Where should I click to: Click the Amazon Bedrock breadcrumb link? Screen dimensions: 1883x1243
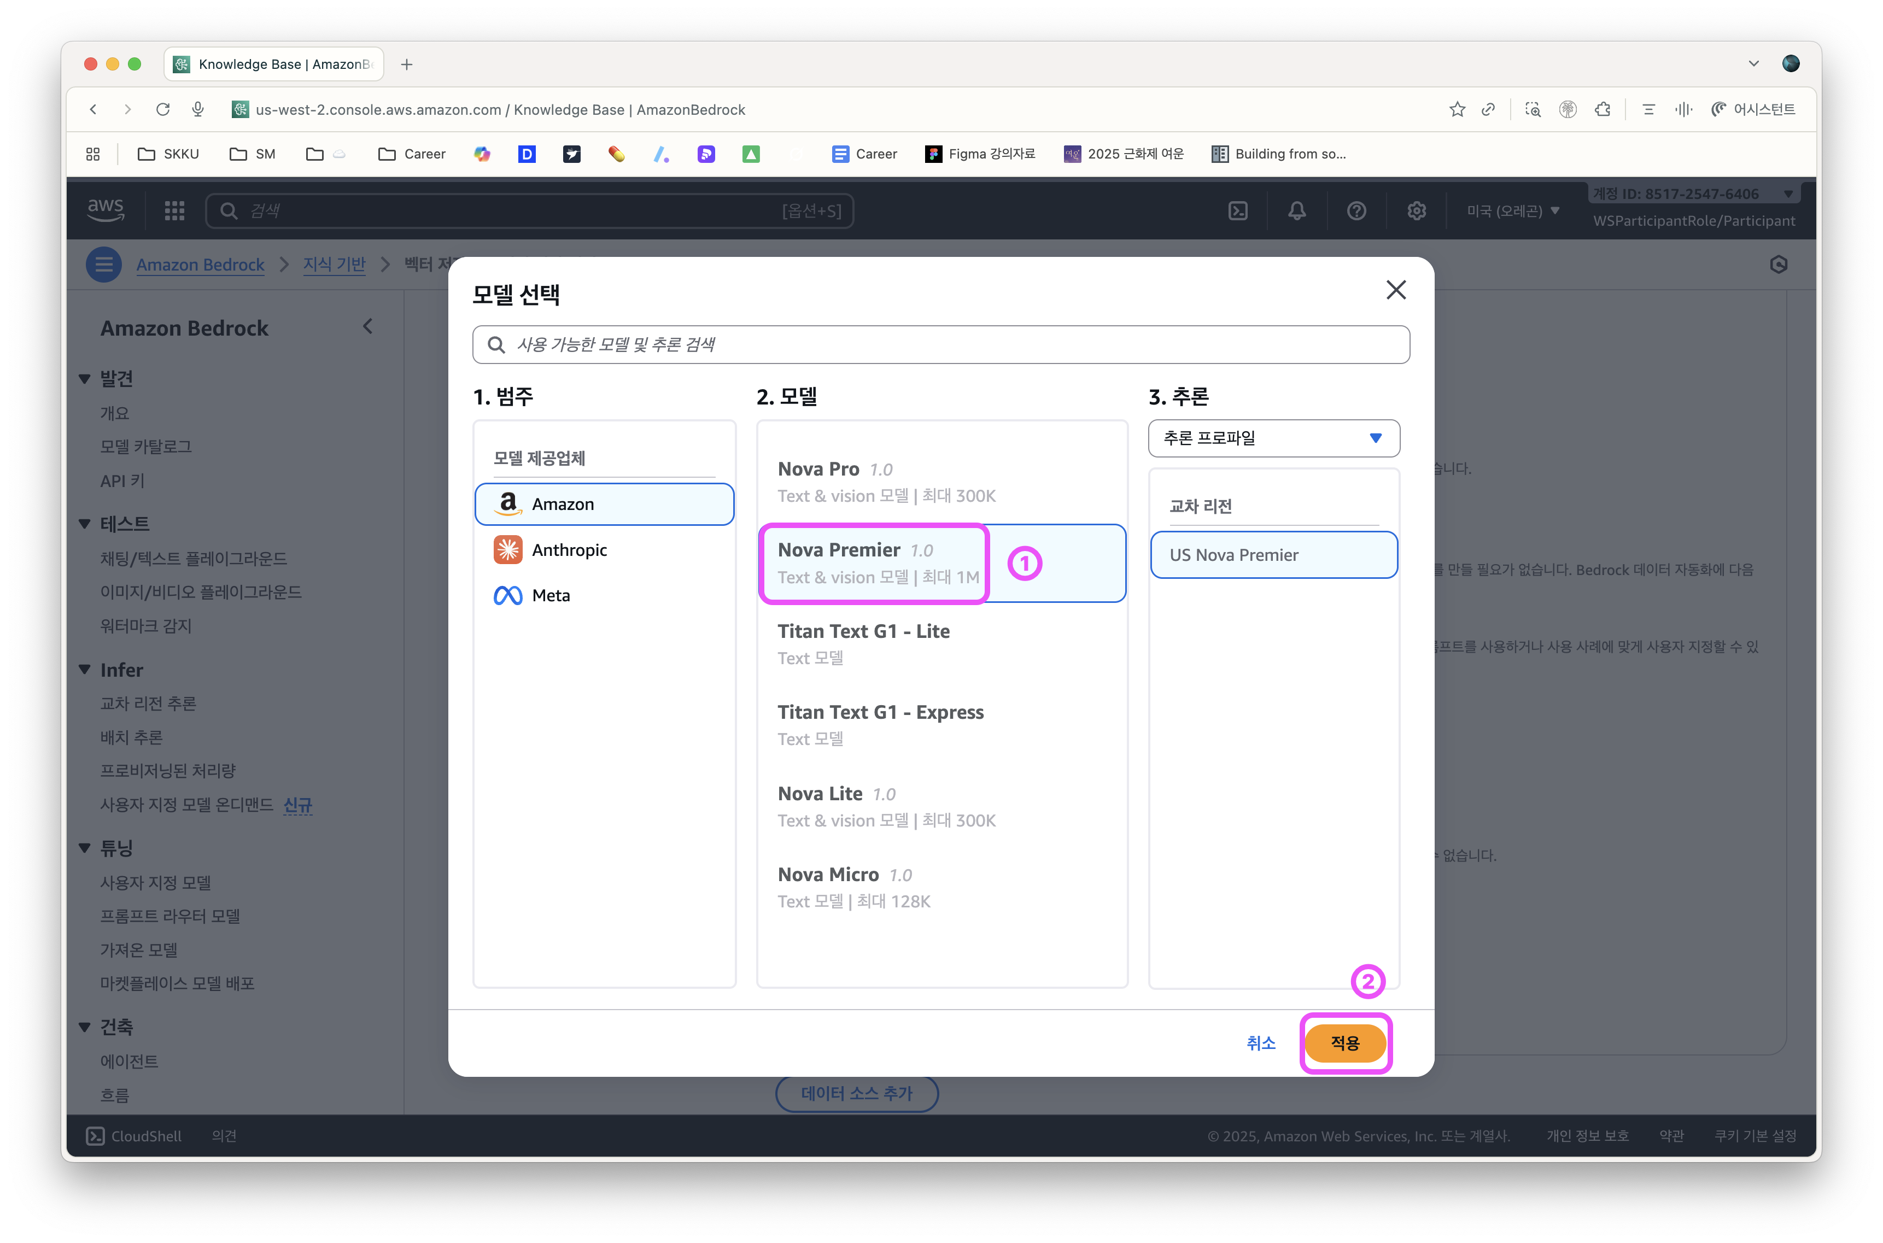click(200, 265)
